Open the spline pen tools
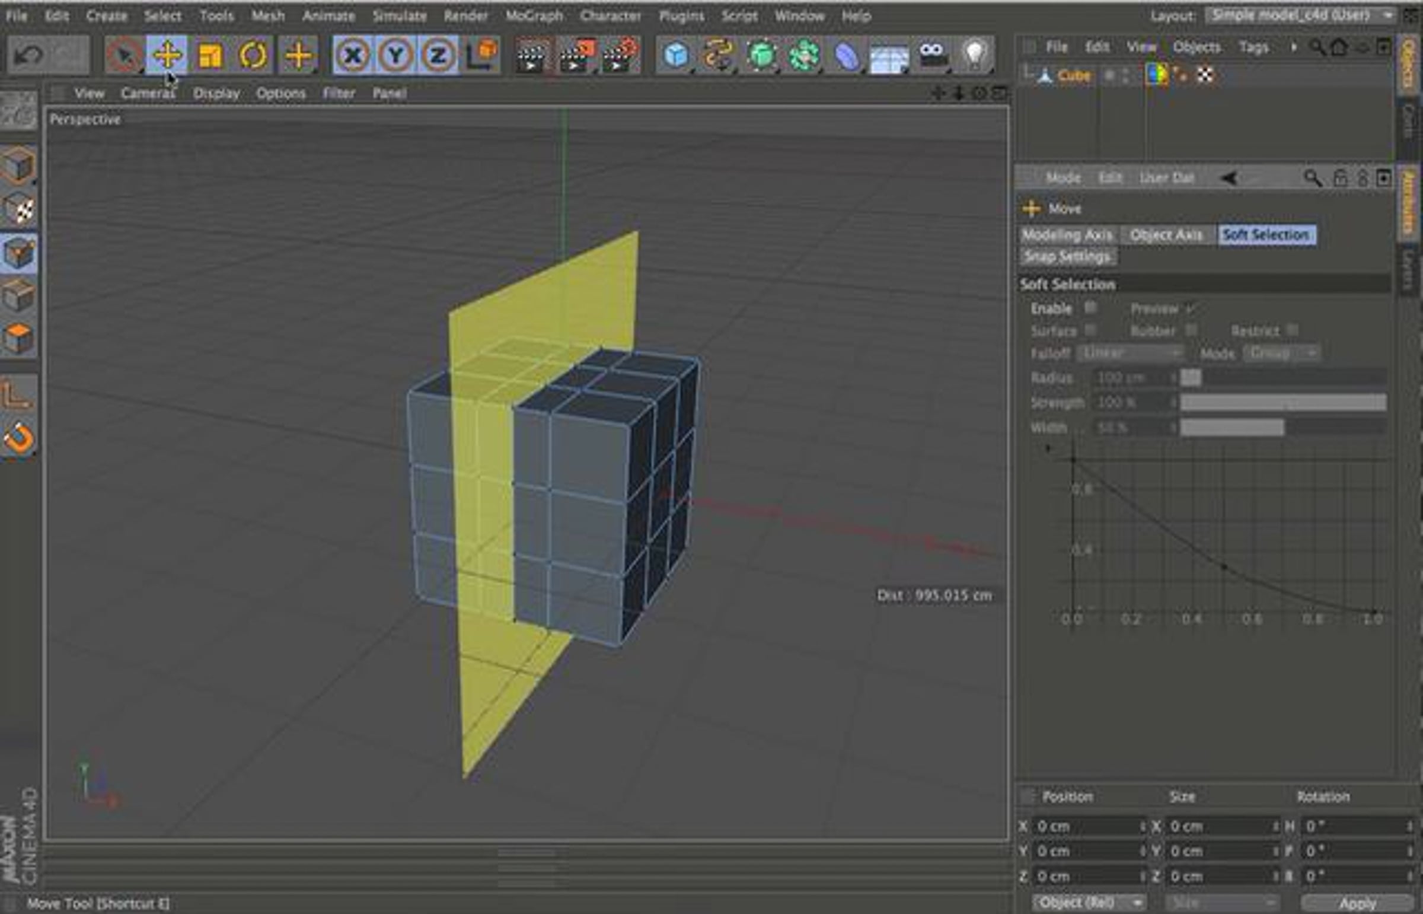Viewport: 1423px width, 914px height. pos(719,55)
